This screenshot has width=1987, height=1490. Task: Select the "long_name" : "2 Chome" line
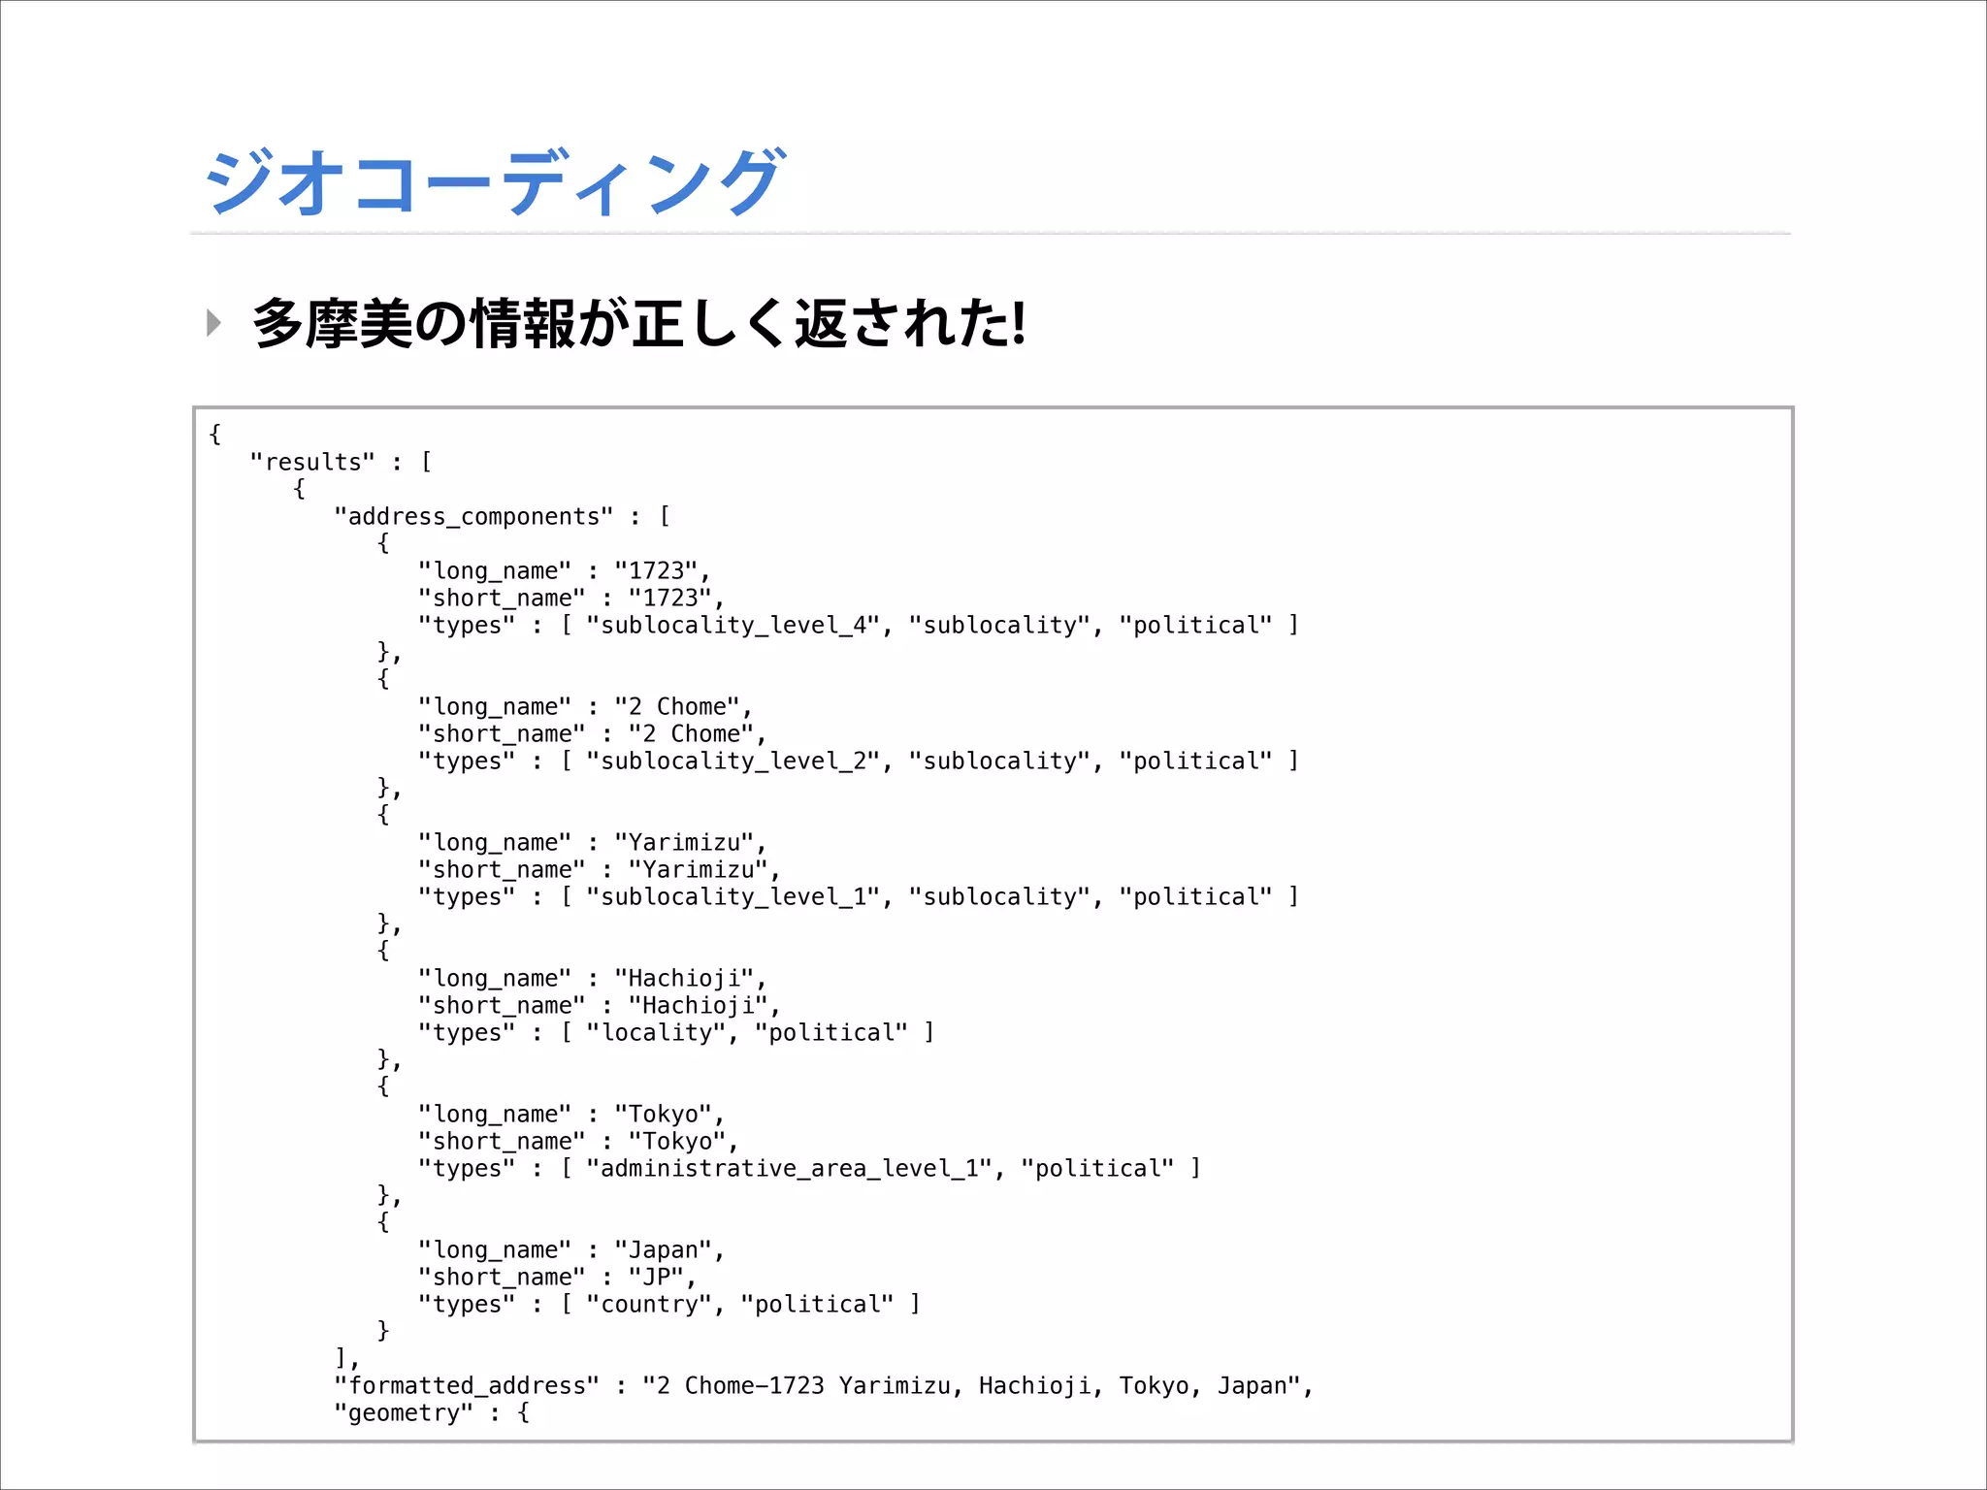[586, 706]
